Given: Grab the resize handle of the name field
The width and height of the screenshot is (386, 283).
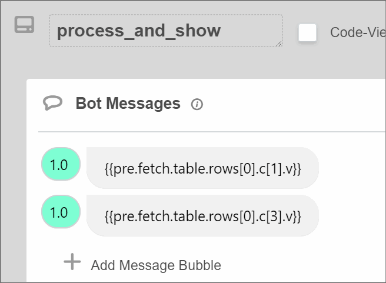Looking at the screenshot, I should 279,43.
